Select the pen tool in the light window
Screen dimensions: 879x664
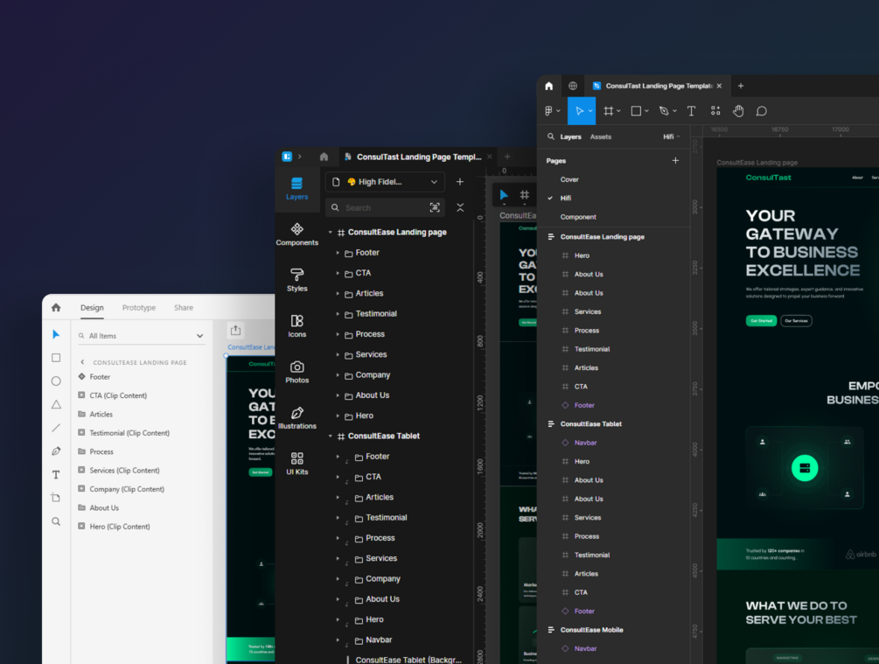[x=56, y=451]
